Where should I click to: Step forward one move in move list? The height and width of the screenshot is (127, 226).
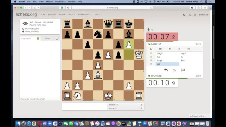(179, 49)
